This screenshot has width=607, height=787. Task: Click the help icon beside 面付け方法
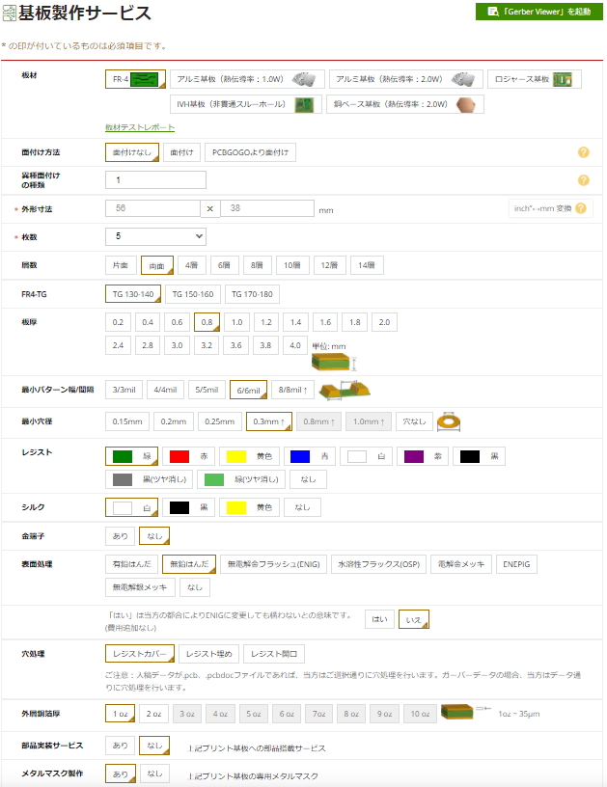tap(583, 152)
